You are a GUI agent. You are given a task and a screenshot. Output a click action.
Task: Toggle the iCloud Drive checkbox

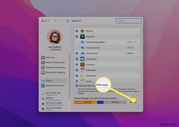77,53
